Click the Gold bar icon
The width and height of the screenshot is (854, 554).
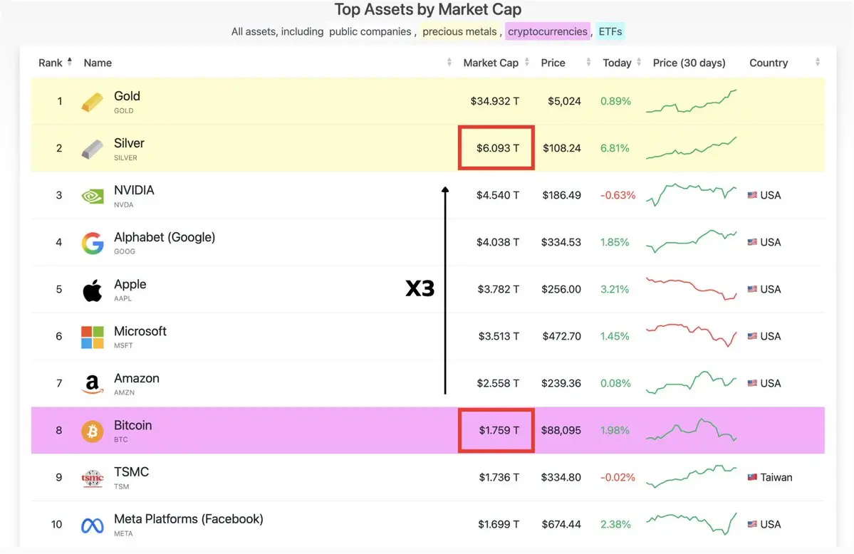[93, 102]
